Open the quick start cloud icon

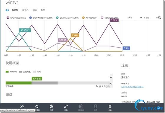pyautogui.click(x=7, y=10)
